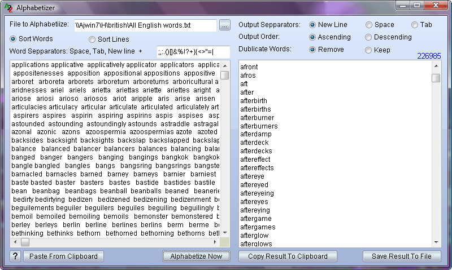This screenshot has width=452, height=270.
Task: Click the word 'beanbag' in input text
Action: point(46,191)
